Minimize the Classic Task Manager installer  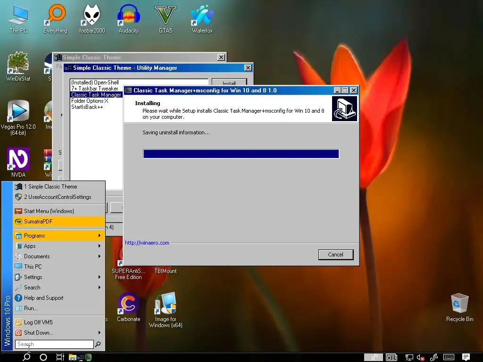pos(337,90)
